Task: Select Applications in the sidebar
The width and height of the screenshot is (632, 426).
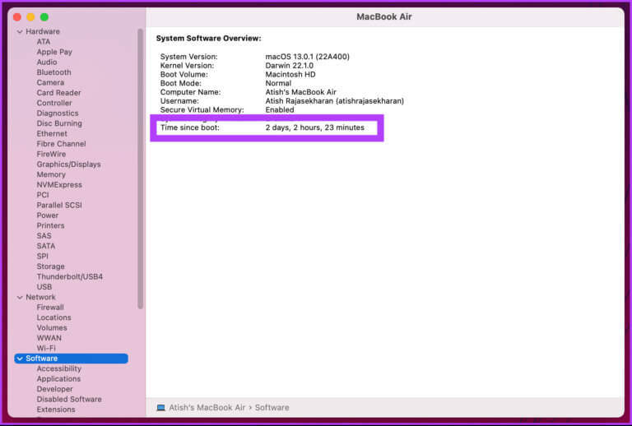Action: [x=59, y=379]
